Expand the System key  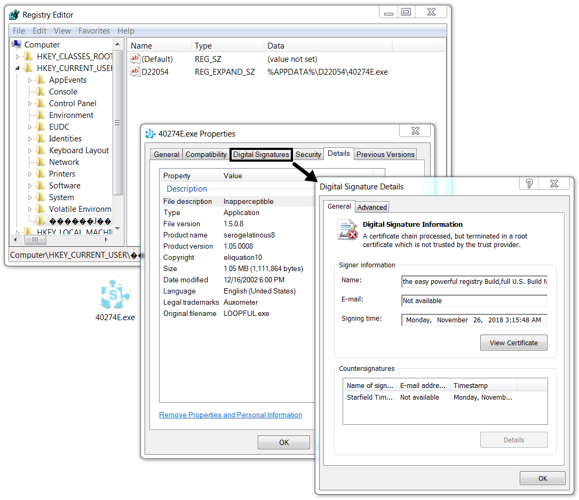tap(30, 197)
